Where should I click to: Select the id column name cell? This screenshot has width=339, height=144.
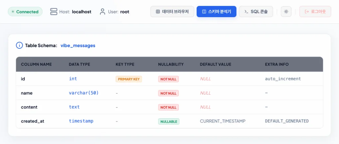pos(23,79)
